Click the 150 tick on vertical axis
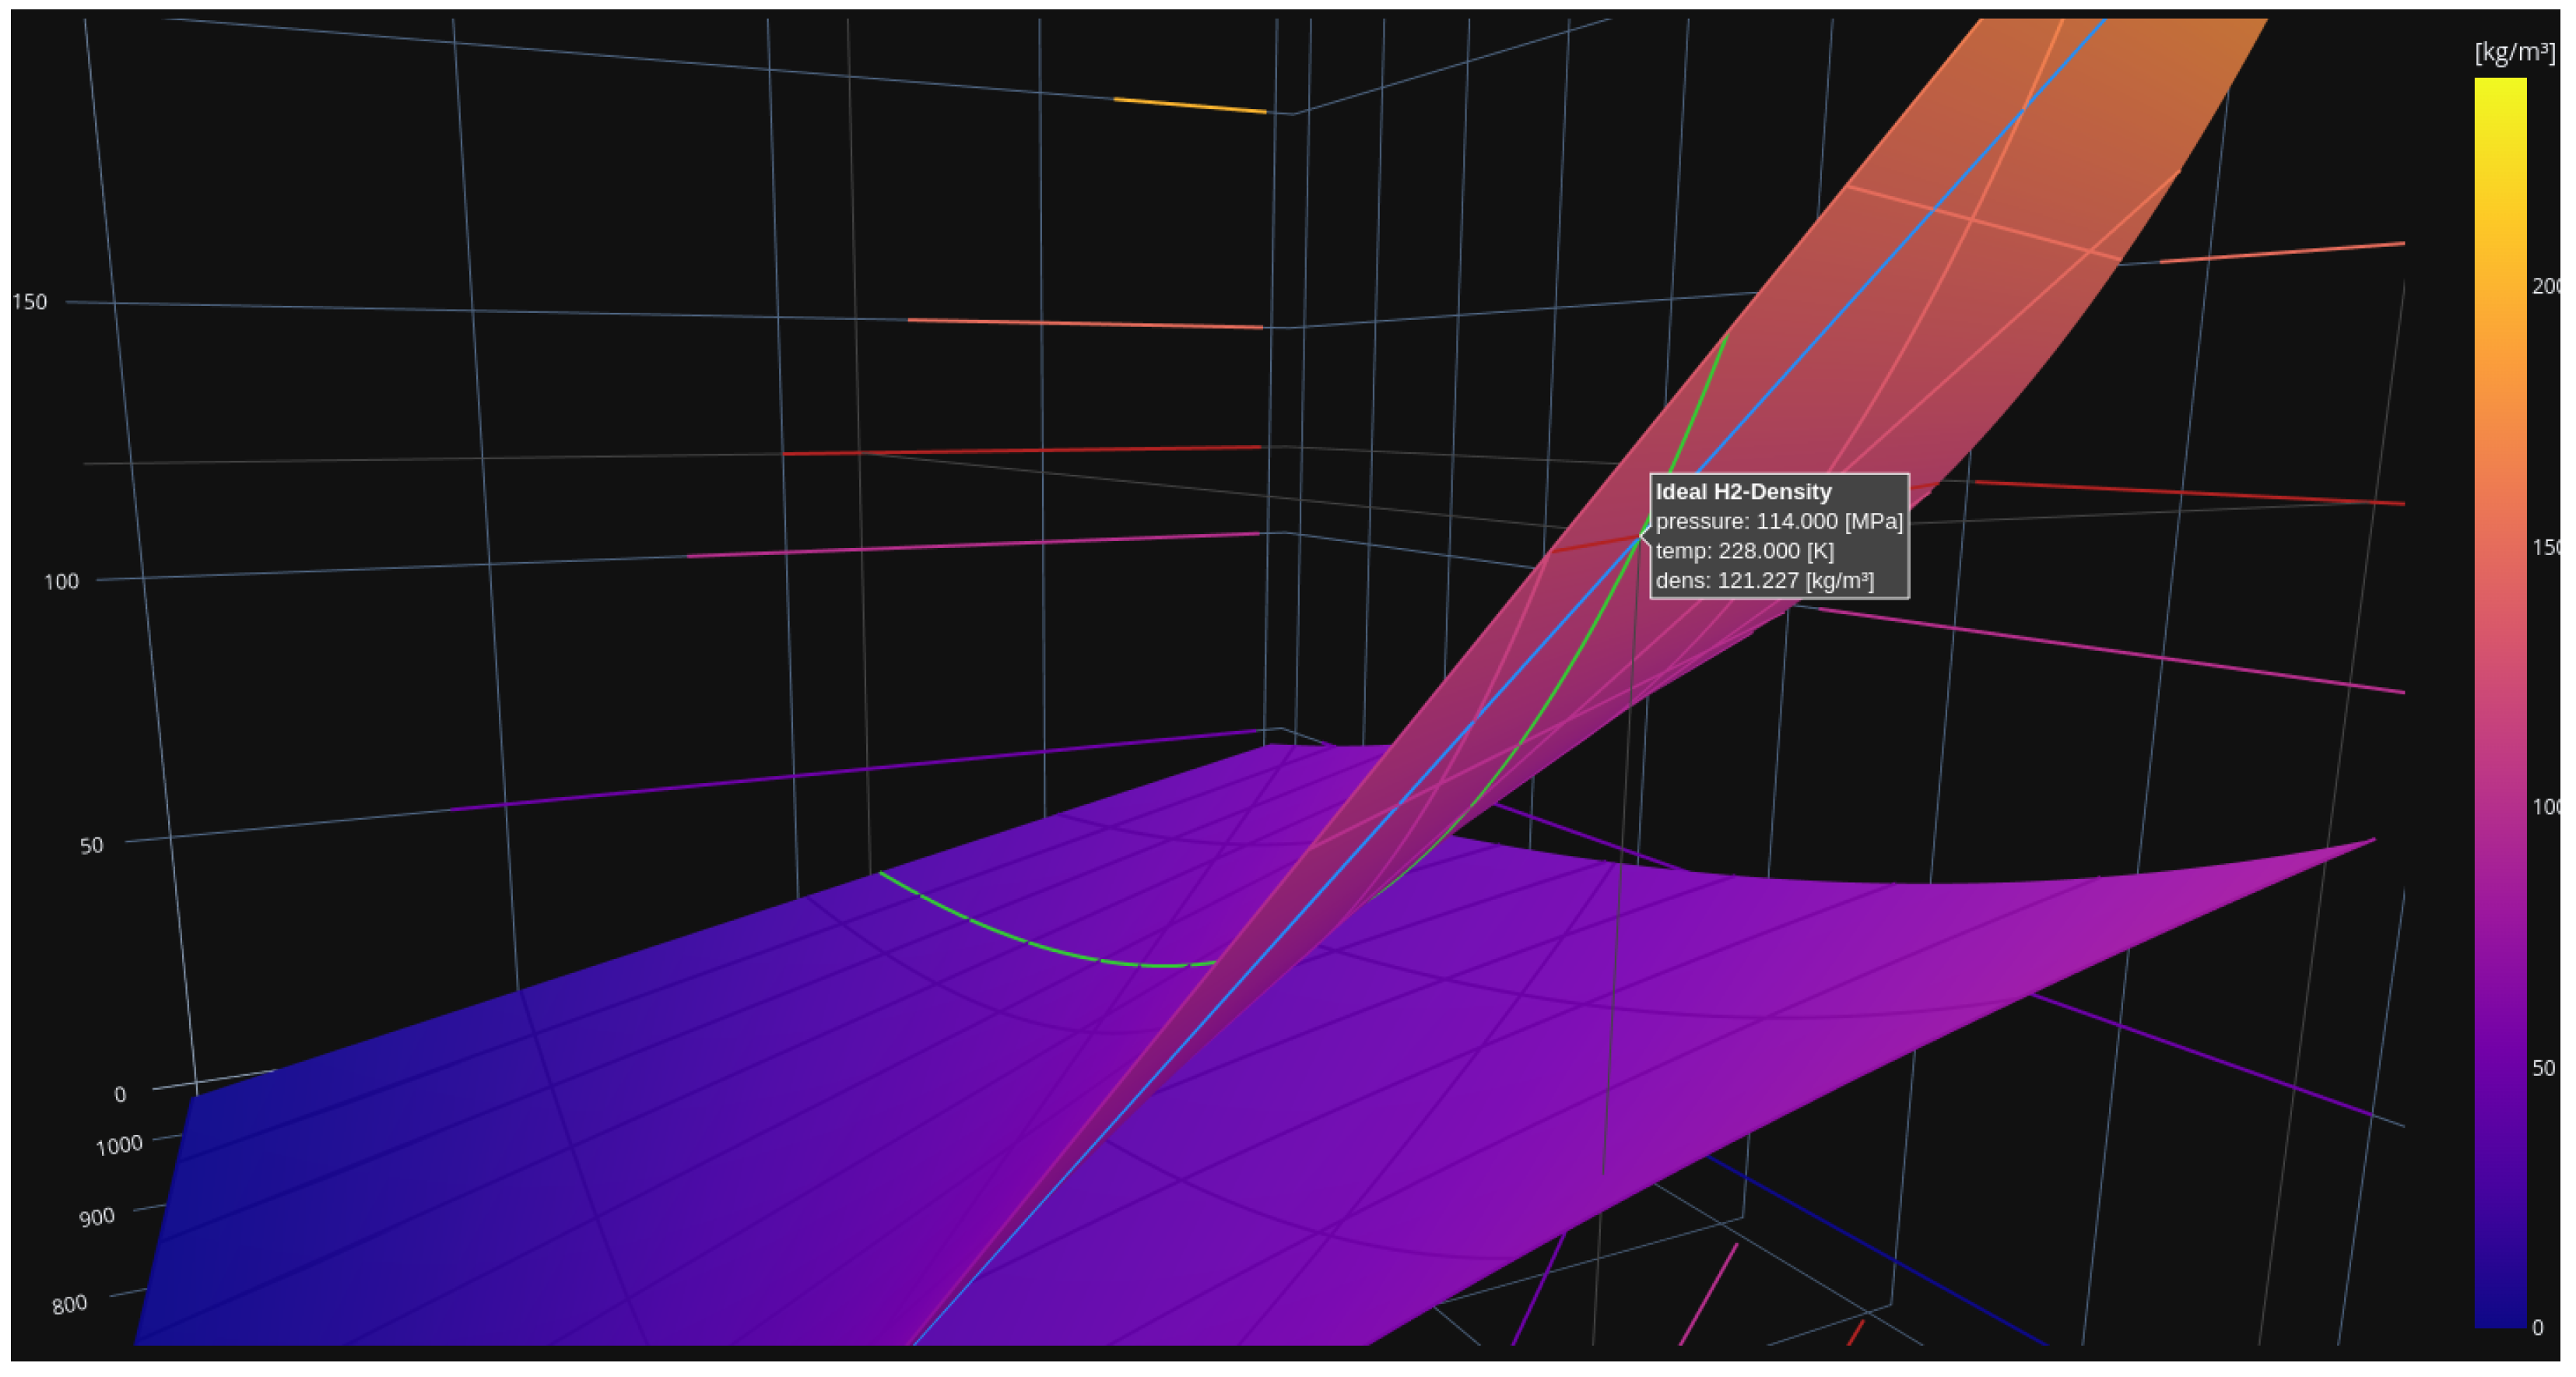This screenshot has width=2576, height=1377. click(30, 302)
